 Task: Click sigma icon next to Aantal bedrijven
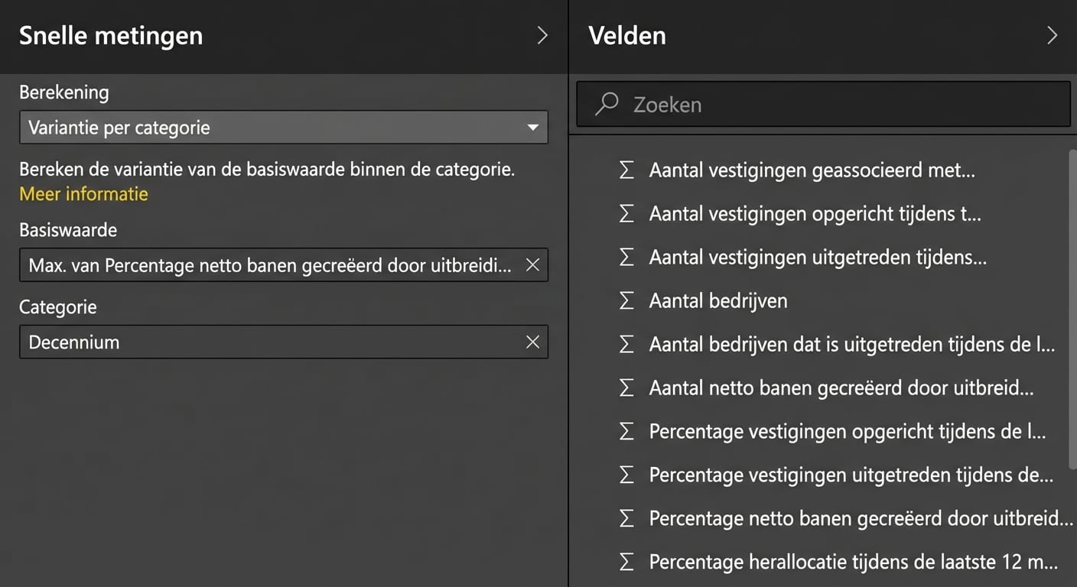(626, 301)
